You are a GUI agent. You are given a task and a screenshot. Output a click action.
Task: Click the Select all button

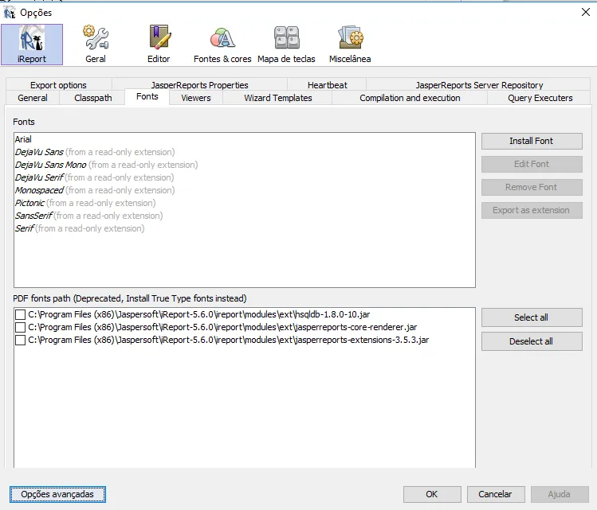tap(532, 317)
